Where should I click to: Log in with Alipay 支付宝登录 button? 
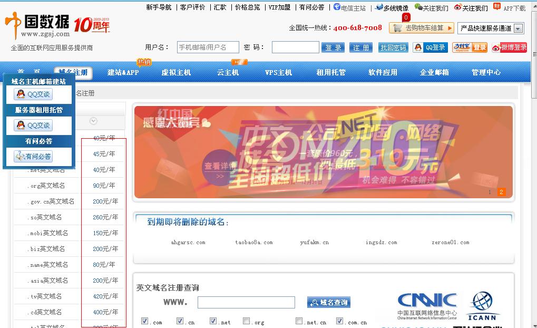(x=470, y=47)
